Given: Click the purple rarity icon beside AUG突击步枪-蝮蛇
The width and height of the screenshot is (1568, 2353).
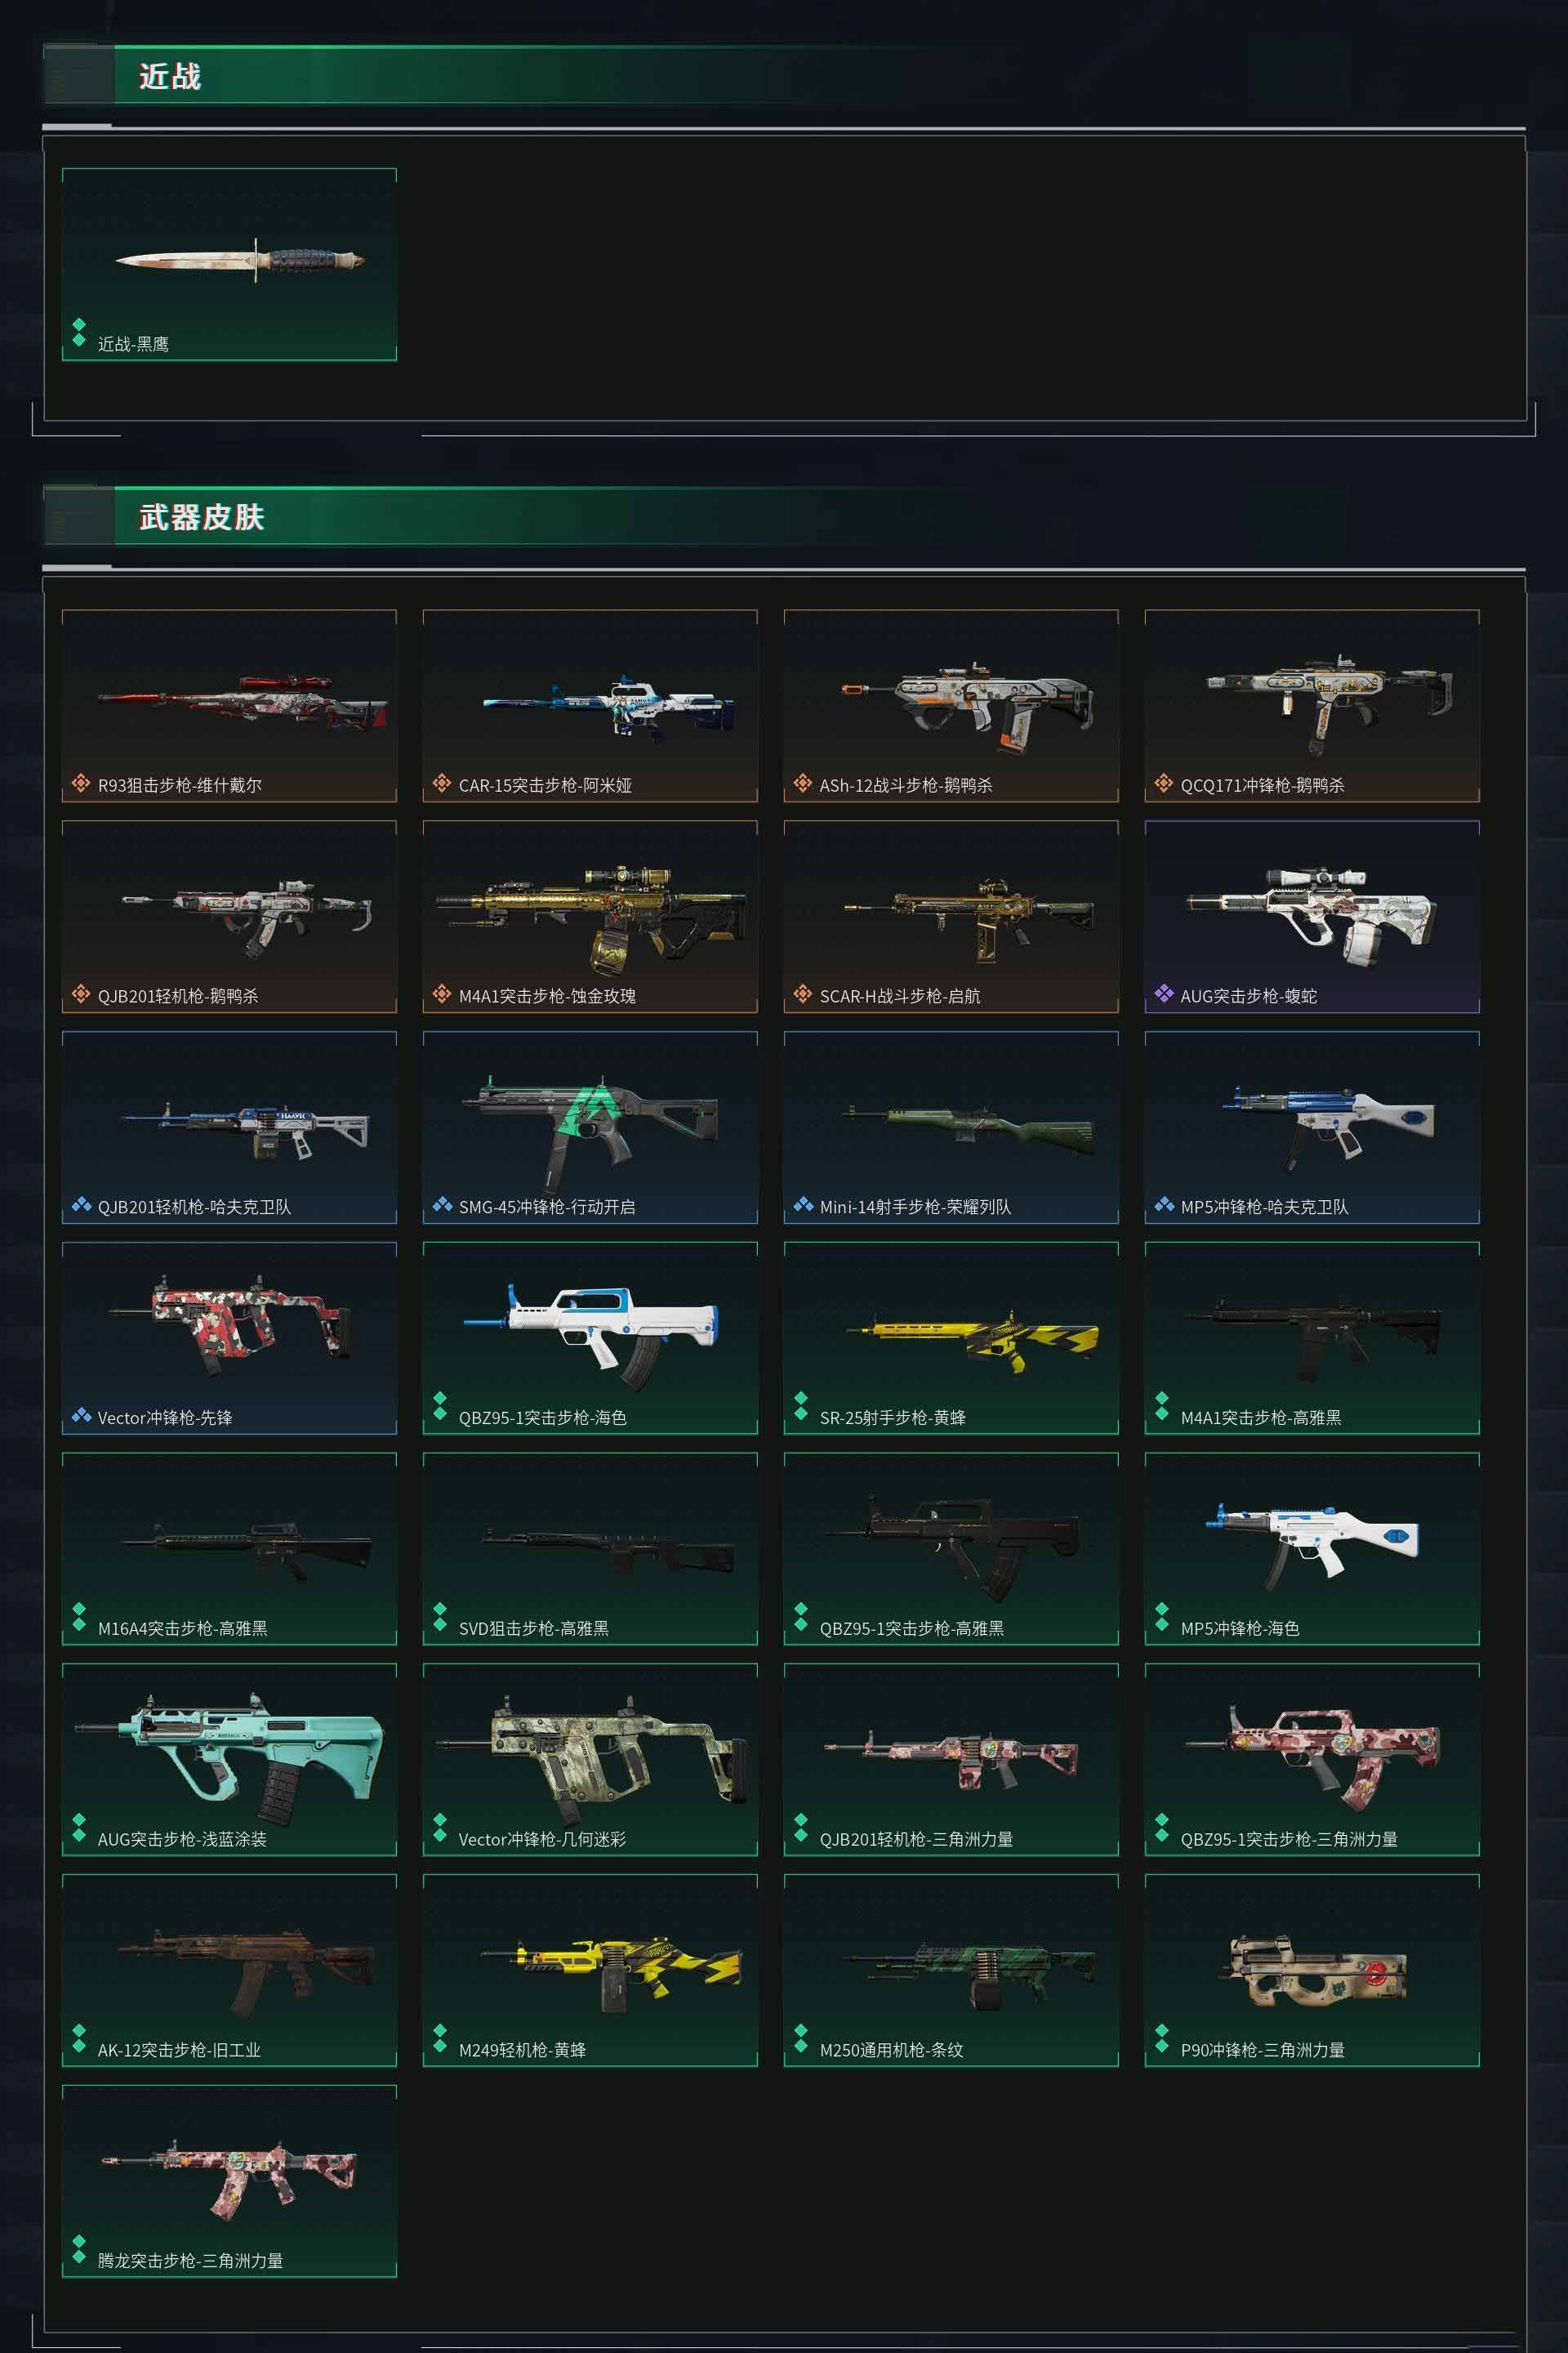Looking at the screenshot, I should [1164, 993].
